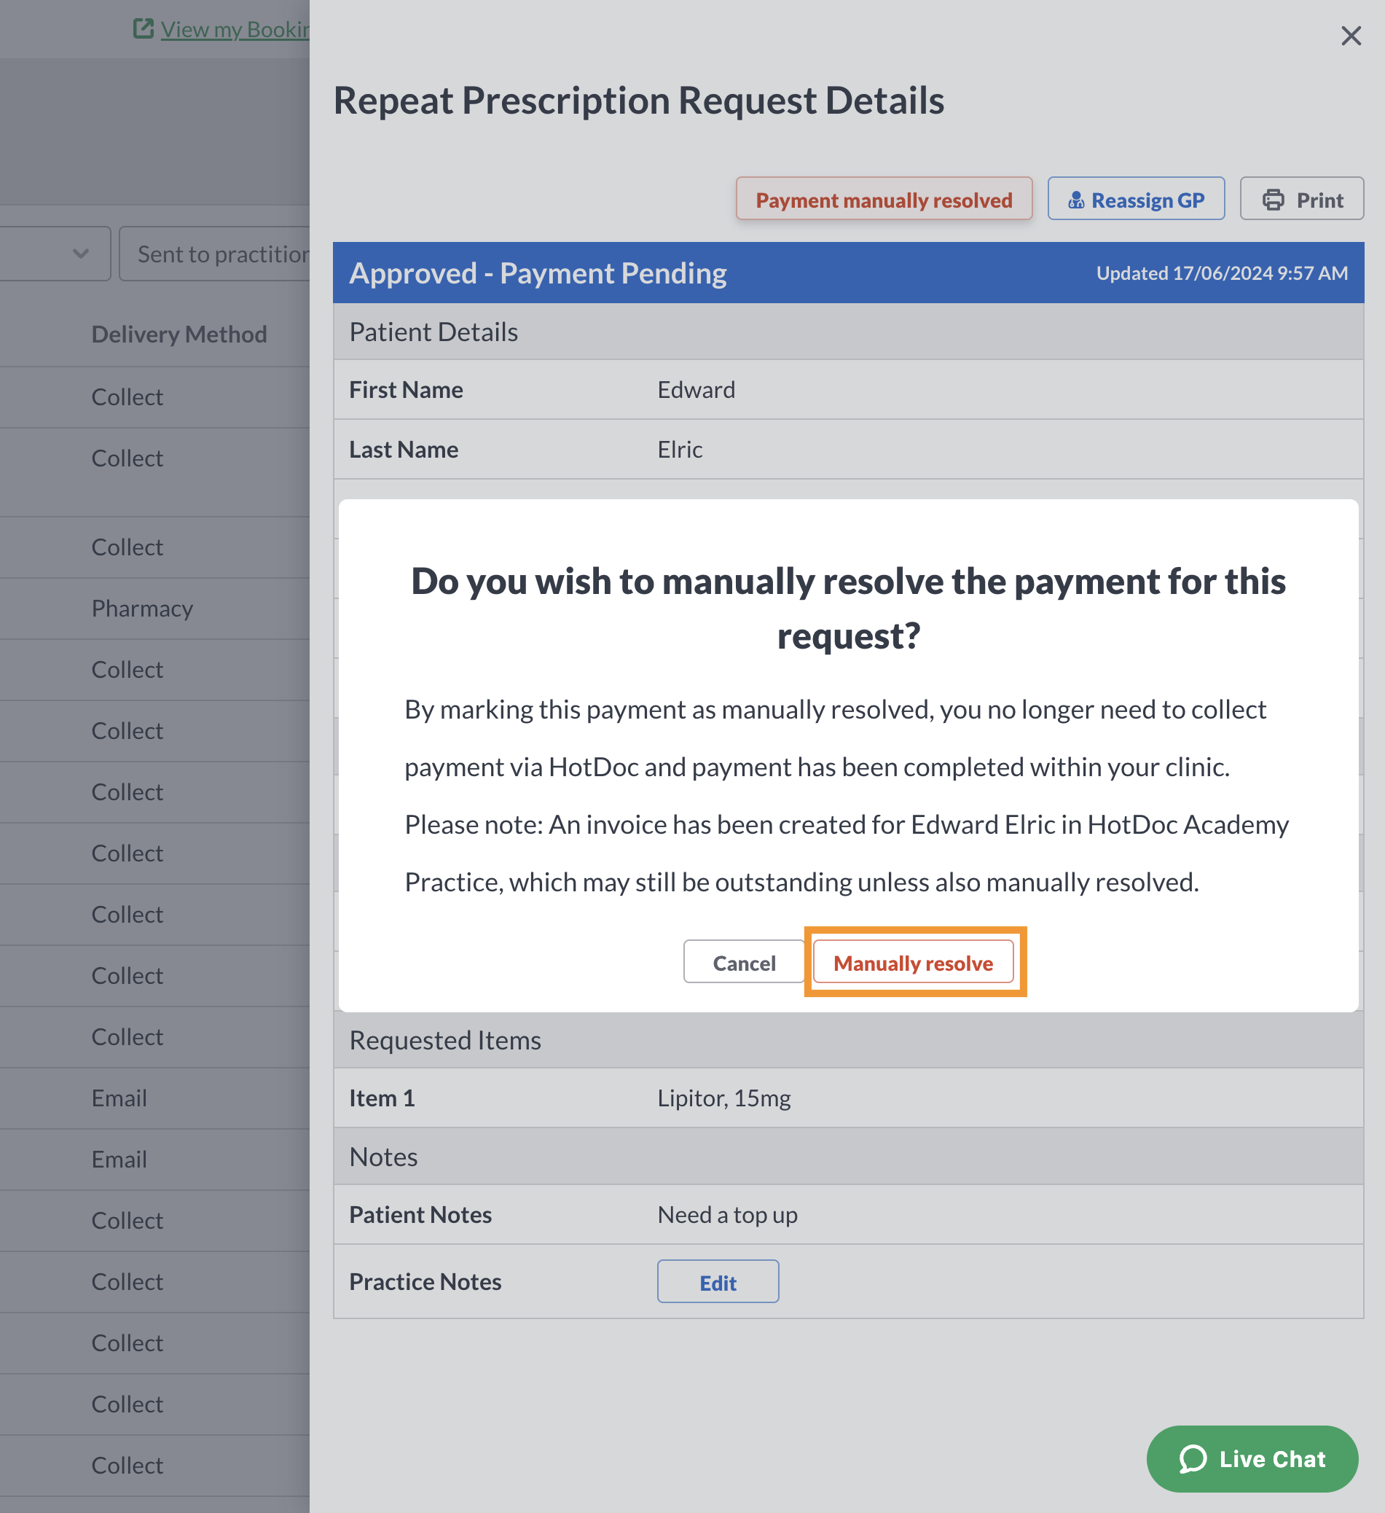This screenshot has height=1513, width=1385.
Task: Click the doctor icon in Reassign GP
Action: [1076, 200]
